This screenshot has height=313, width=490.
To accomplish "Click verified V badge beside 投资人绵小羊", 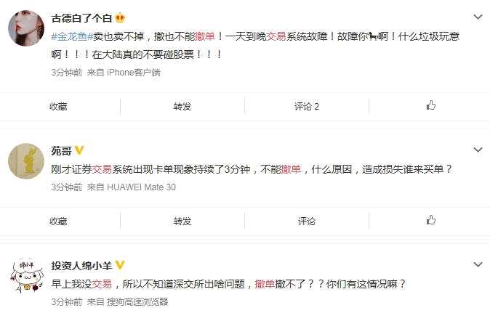I will (x=120, y=265).
